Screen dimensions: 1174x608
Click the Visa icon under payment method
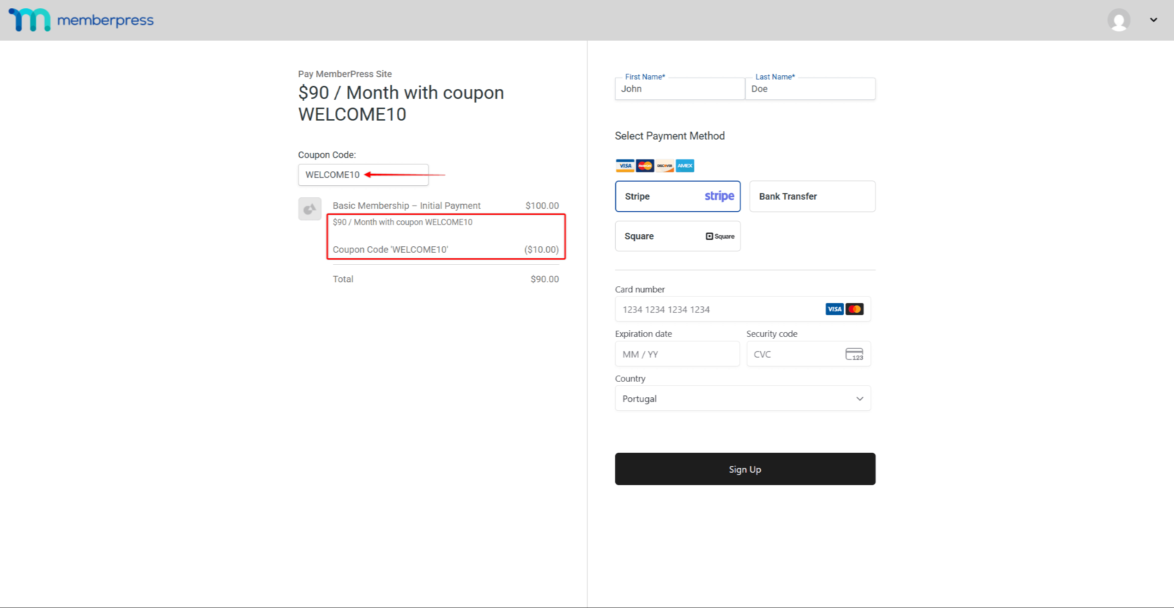tap(625, 166)
